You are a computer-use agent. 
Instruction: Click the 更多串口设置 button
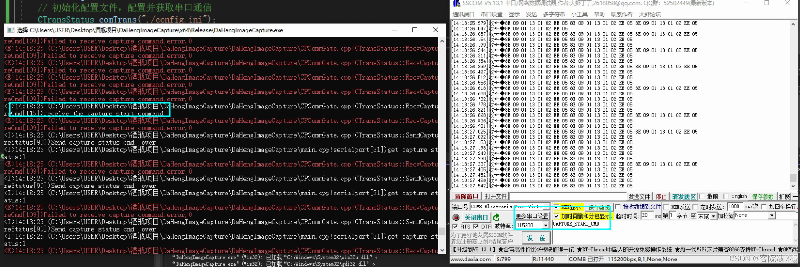point(532,216)
